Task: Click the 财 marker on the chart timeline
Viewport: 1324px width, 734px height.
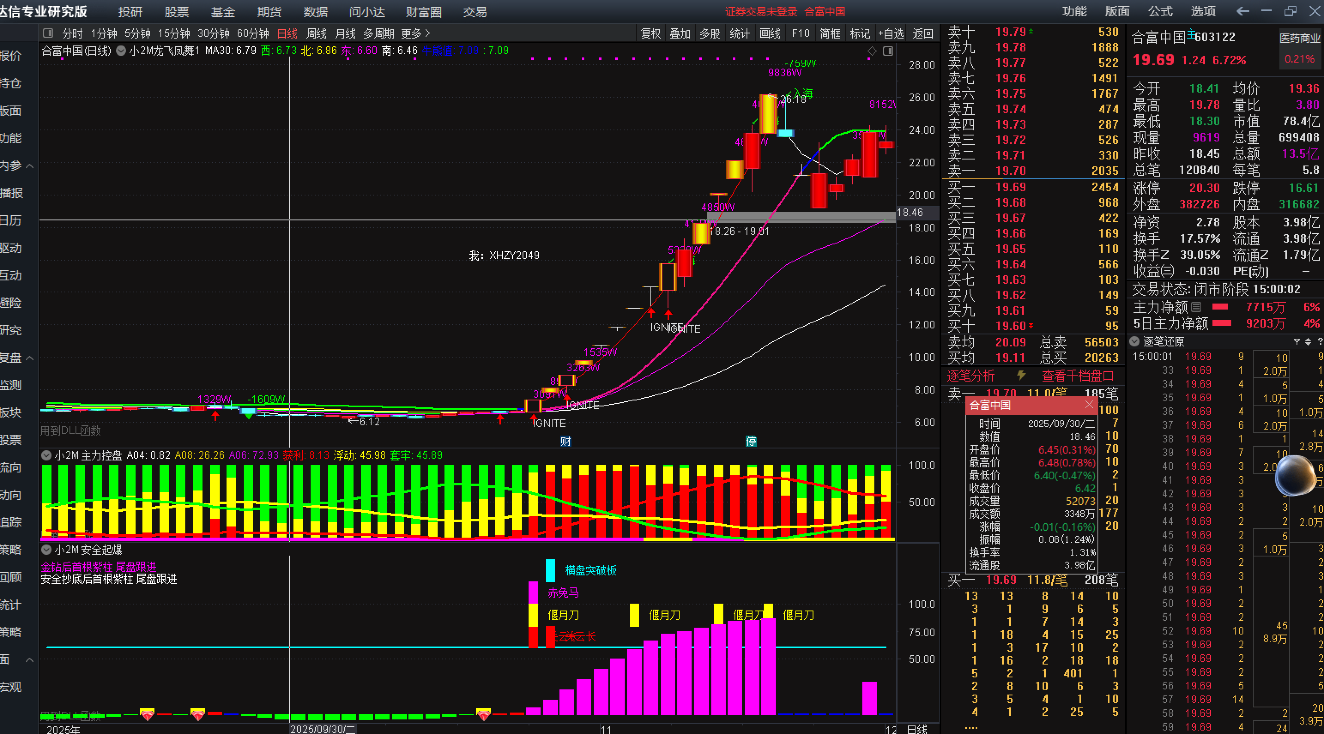Action: pos(565,441)
